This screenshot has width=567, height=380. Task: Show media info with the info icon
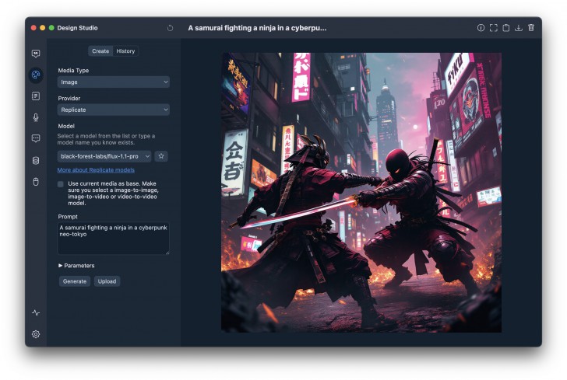(x=481, y=28)
